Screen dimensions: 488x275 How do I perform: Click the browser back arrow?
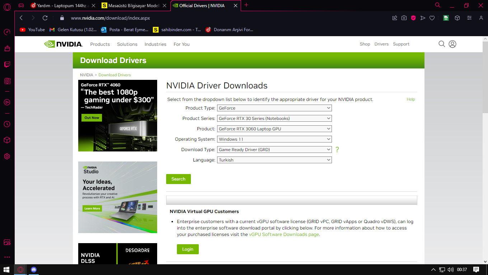click(x=21, y=18)
